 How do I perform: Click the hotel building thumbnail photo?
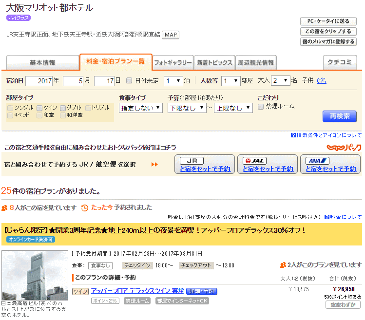(35, 275)
